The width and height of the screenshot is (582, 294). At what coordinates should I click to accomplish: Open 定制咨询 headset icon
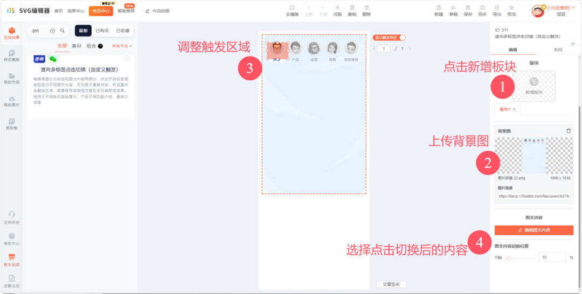[11, 218]
